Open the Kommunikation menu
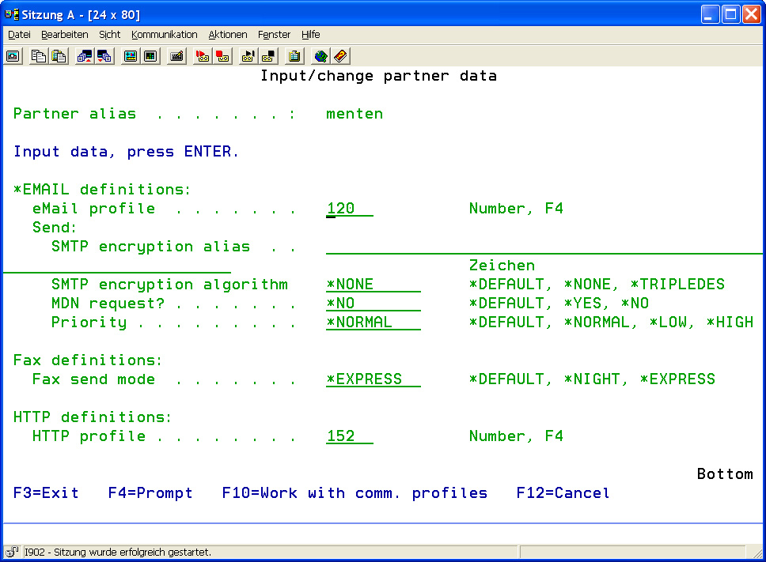Image resolution: width=766 pixels, height=562 pixels. (x=164, y=35)
